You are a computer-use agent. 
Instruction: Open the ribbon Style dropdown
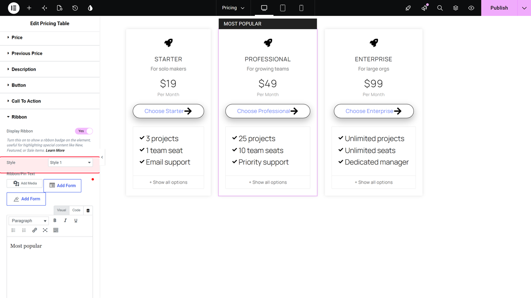click(x=70, y=162)
